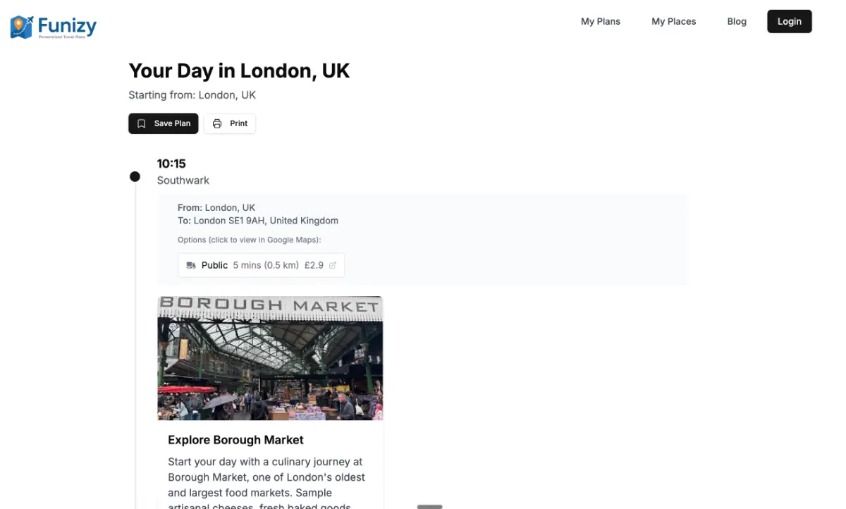Click the Southwark location label
846x509 pixels.
[183, 180]
